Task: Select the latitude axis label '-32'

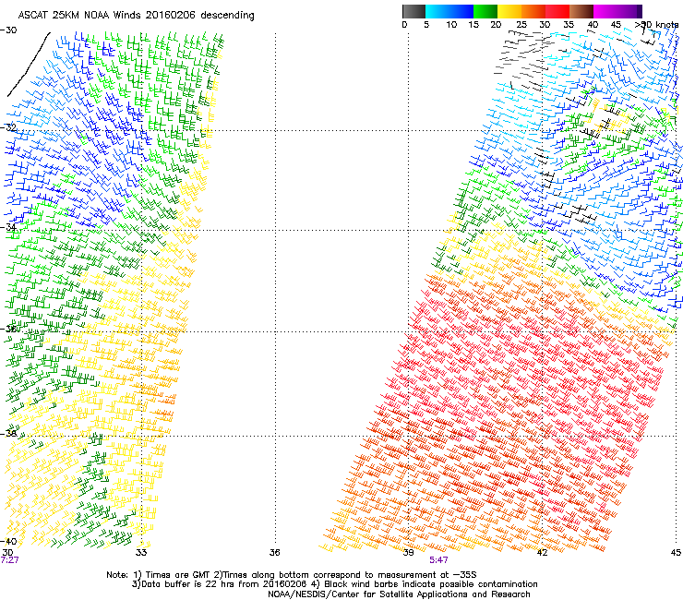Action: pyautogui.click(x=8, y=127)
